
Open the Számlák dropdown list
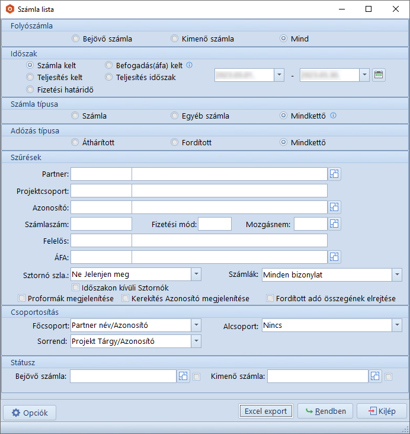click(x=396, y=275)
